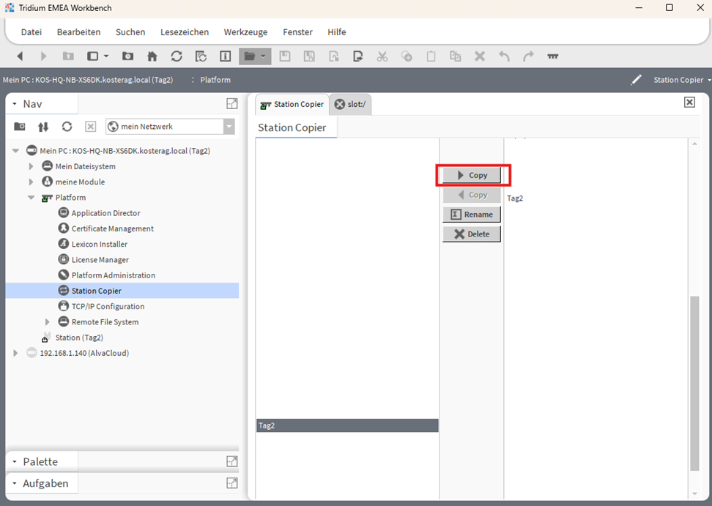Viewport: 712px width, 506px height.
Task: Expand the meine Module node
Action: coord(31,182)
